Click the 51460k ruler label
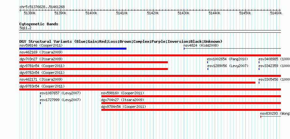This screenshot has width=290, height=139. tap(276, 13)
